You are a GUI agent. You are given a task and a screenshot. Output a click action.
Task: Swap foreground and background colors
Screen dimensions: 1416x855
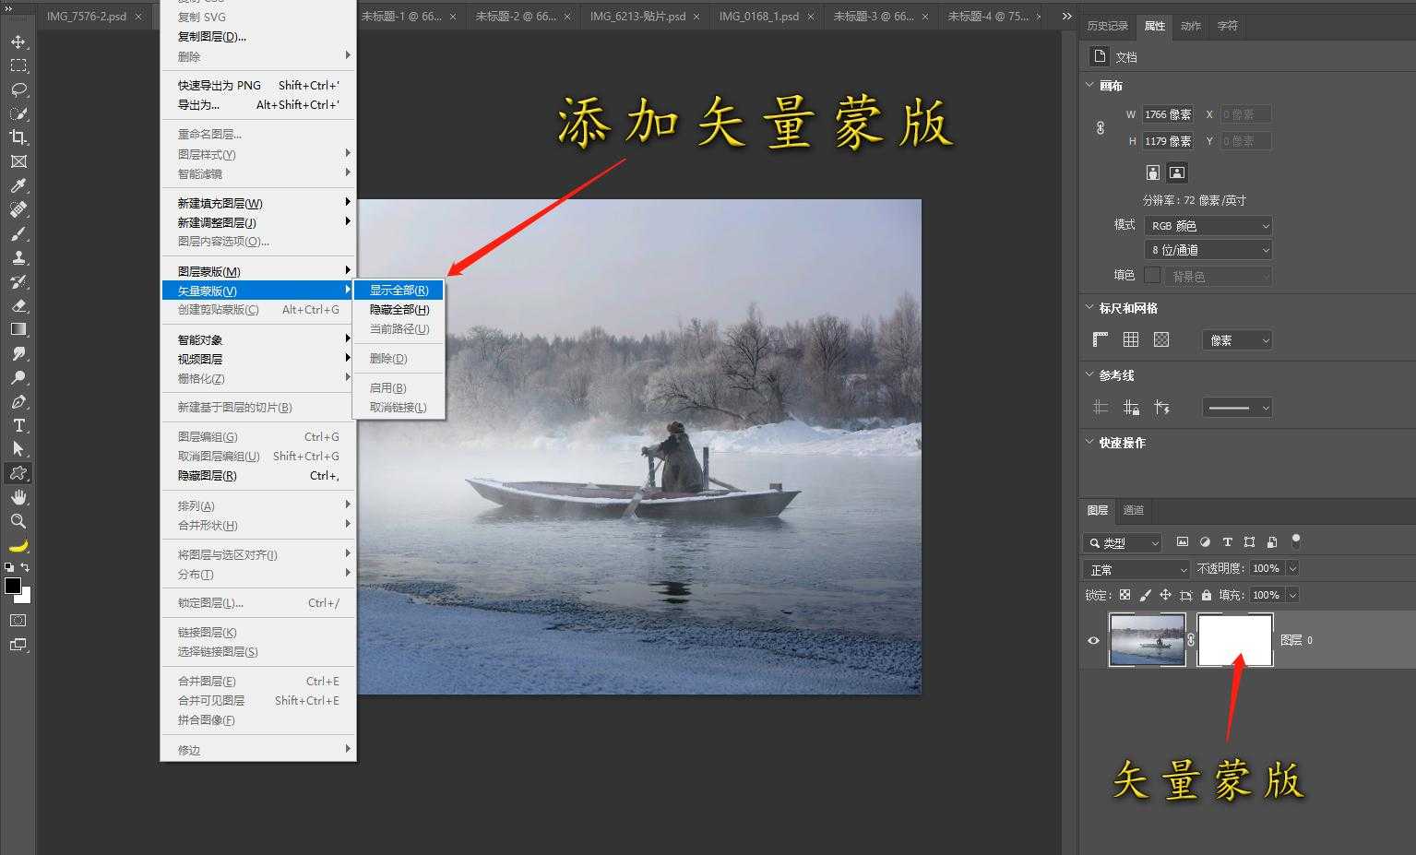coord(26,567)
